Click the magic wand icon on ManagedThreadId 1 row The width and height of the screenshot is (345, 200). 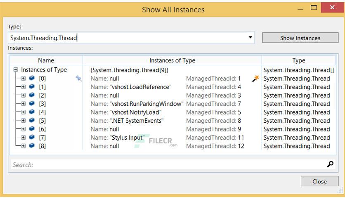click(256, 78)
